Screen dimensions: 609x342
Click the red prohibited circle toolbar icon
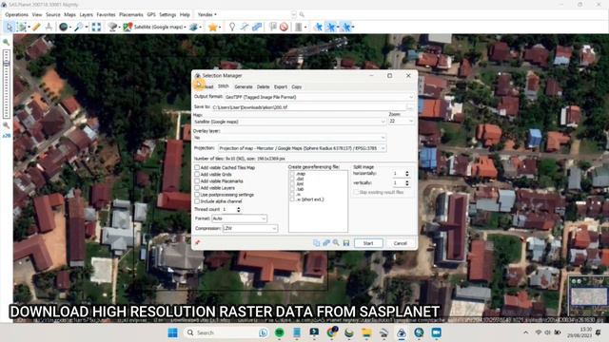click(x=284, y=27)
